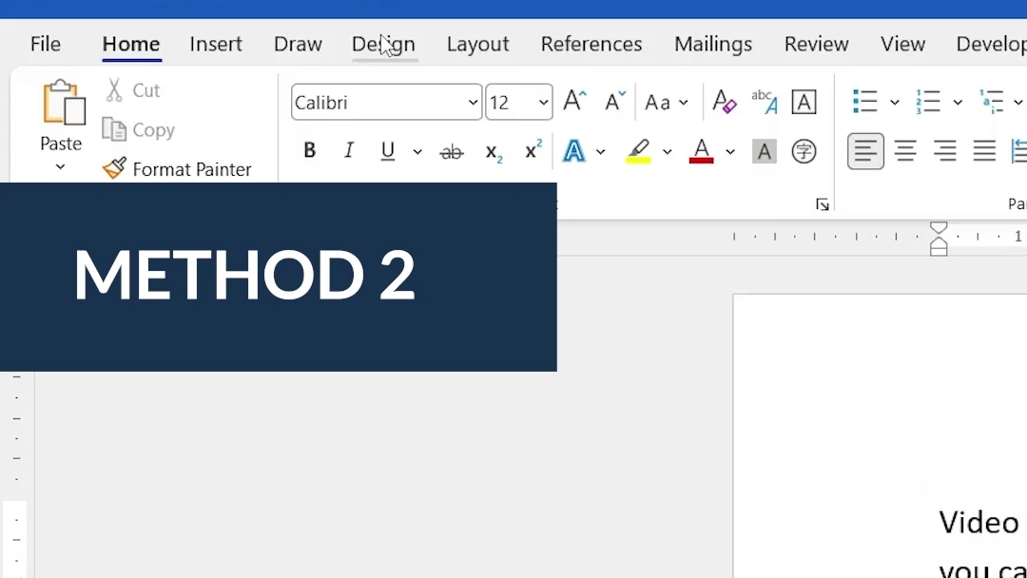Viewport: 1027px width, 578px height.
Task: Open the Layout tab
Action: [x=477, y=44]
